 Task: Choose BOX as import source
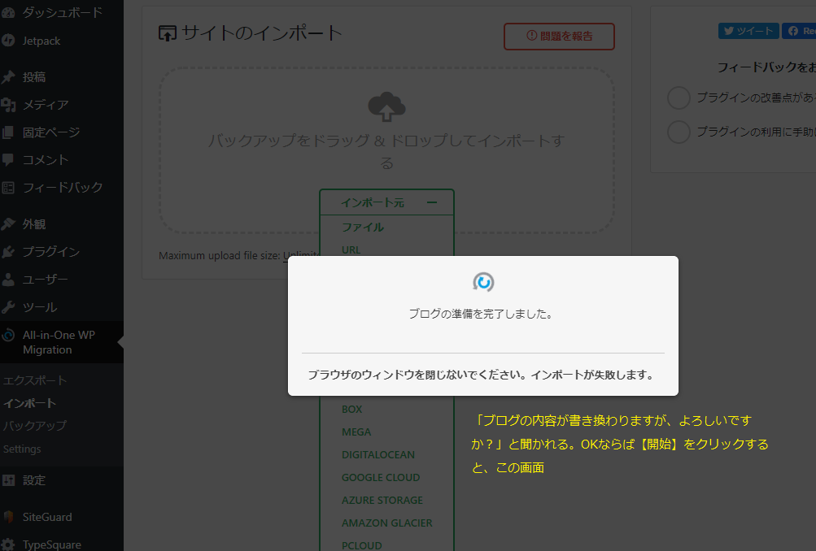tap(351, 410)
